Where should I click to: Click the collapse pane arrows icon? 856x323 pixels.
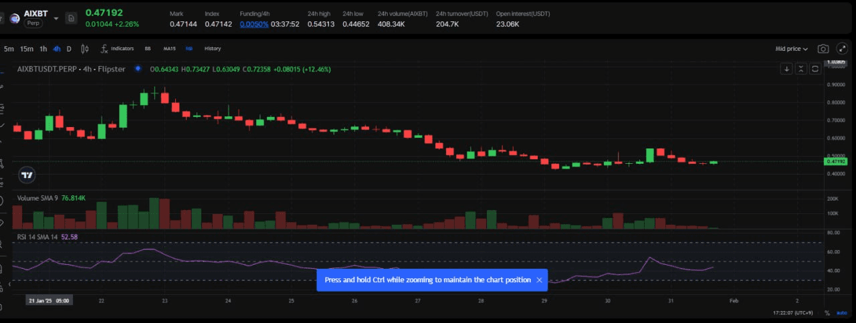pyautogui.click(x=801, y=69)
